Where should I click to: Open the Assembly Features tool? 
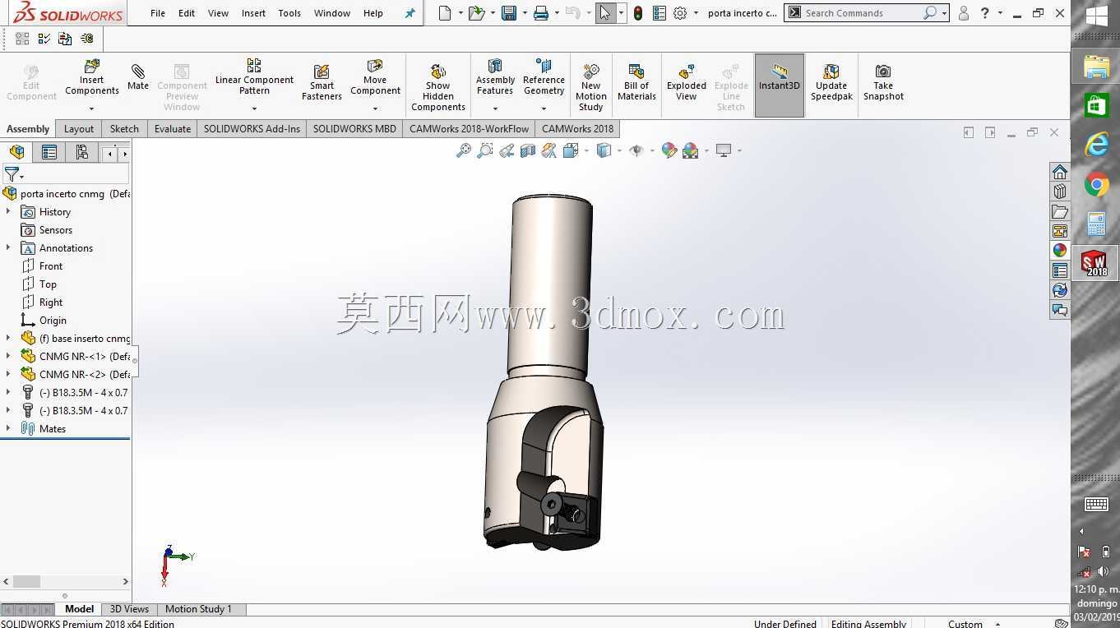pos(495,78)
